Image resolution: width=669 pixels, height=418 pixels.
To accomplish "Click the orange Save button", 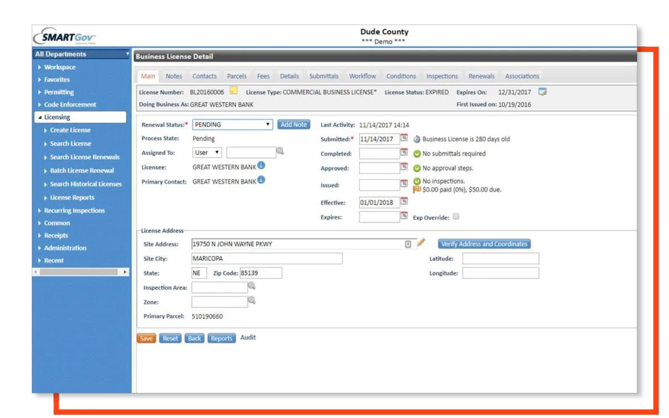I will click(146, 338).
